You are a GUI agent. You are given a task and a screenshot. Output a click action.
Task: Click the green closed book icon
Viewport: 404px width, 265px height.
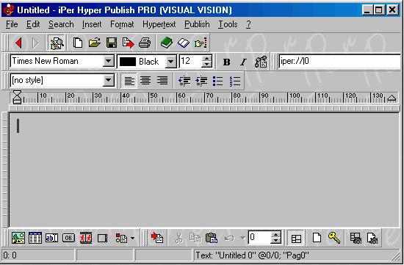coord(167,43)
